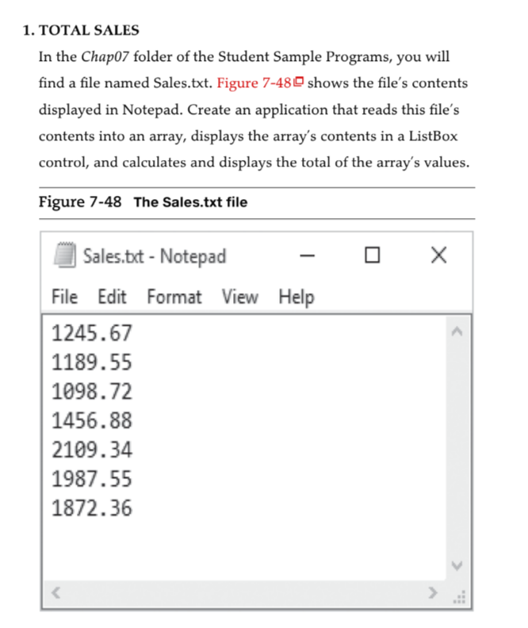The height and width of the screenshot is (628, 528).
Task: Click the Figure 7-48 caption label
Action: pos(80,202)
